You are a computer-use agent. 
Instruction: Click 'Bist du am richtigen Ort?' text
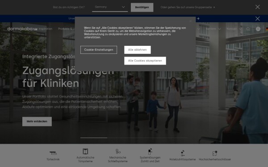69,7
